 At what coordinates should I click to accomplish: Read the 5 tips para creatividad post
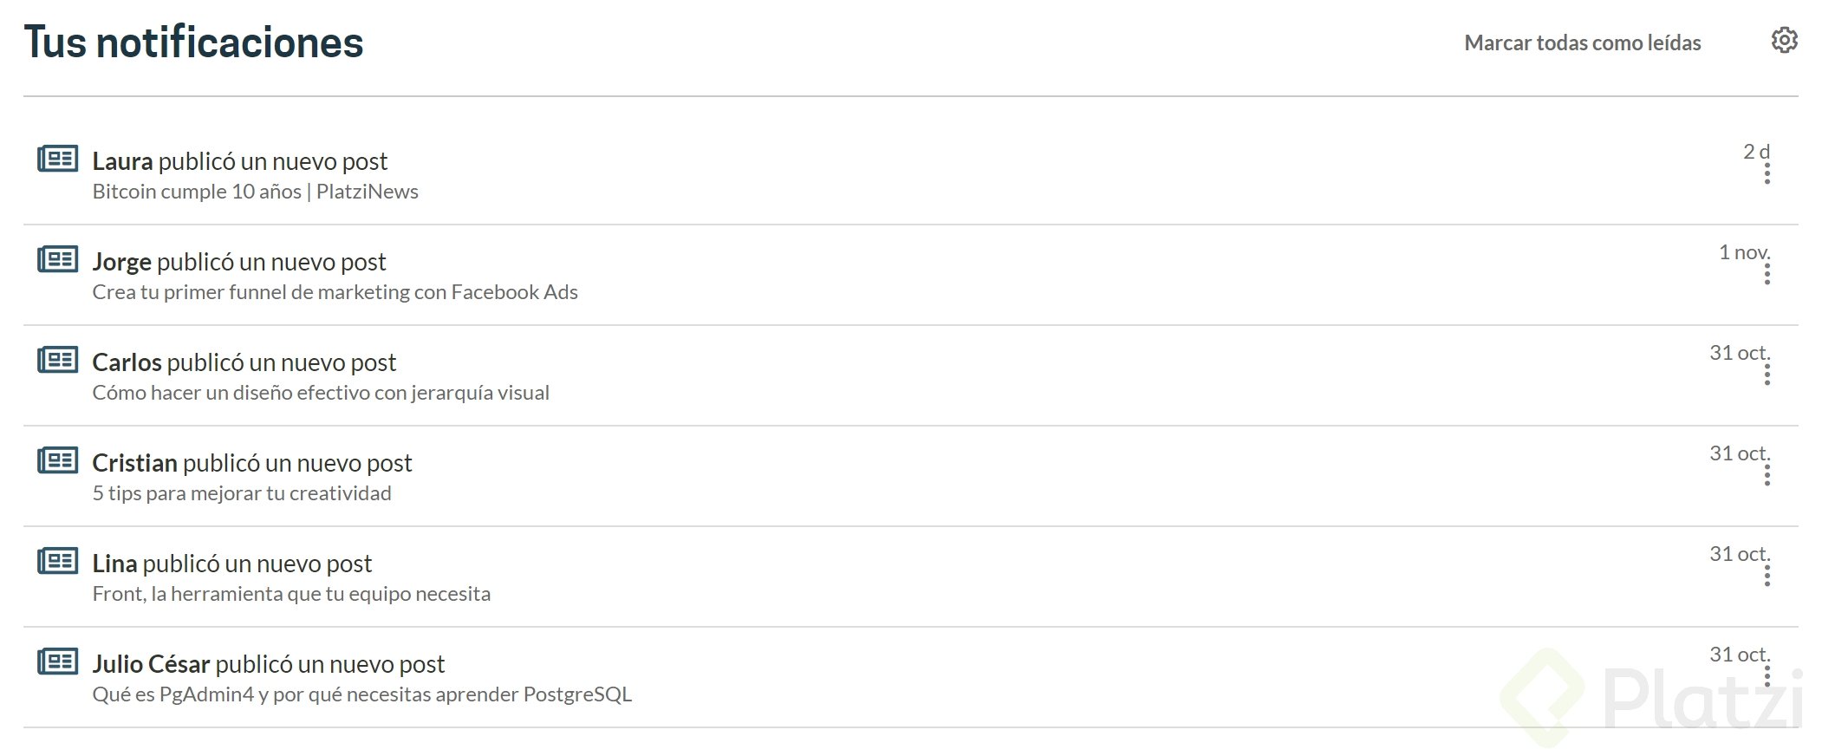pyautogui.click(x=242, y=493)
